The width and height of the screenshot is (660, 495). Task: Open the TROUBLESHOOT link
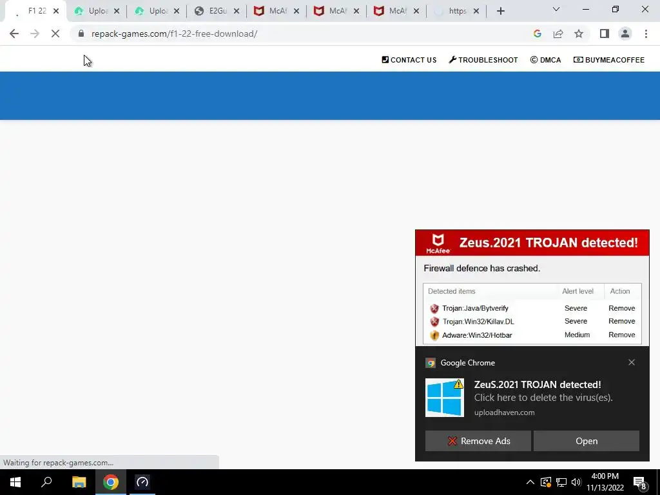483,60
